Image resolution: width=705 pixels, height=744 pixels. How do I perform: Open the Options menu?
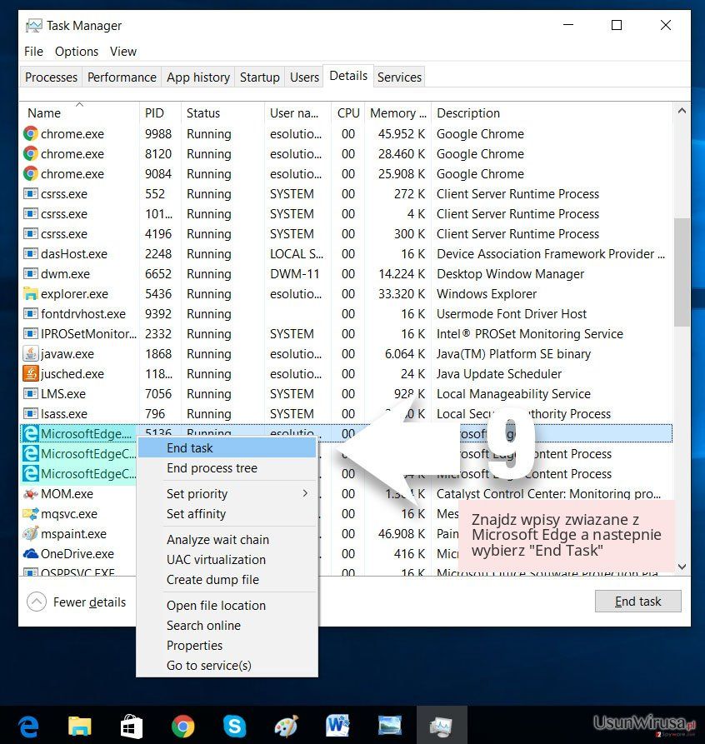tap(77, 52)
